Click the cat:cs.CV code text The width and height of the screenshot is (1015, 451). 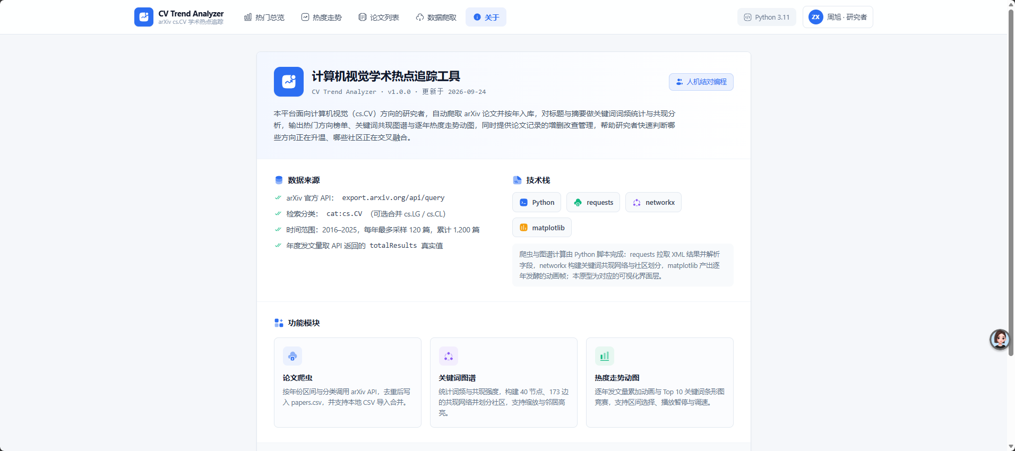[345, 214]
